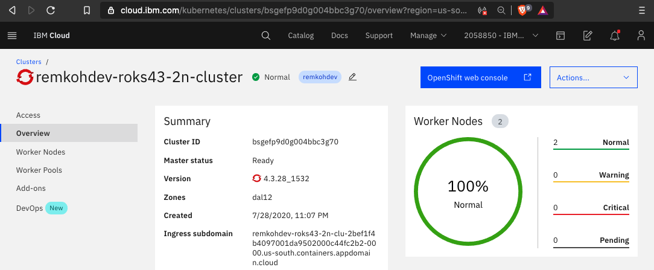Screen dimensions: 654x270
Task: Open the browser main menu icon
Action: coord(641,10)
